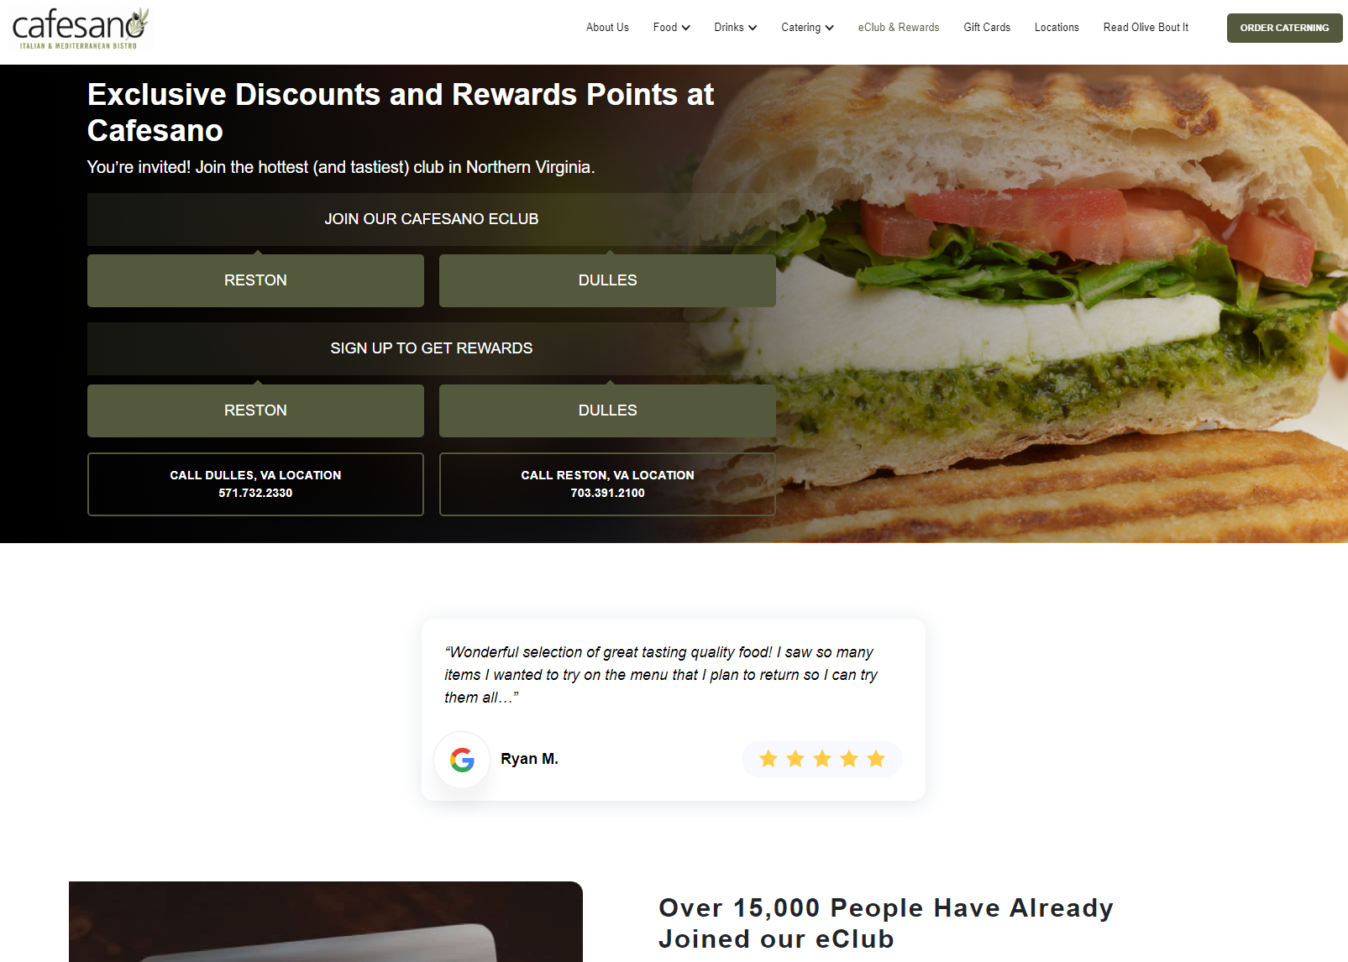Open eClub & Rewards nav item
The width and height of the screenshot is (1348, 962).
(899, 28)
